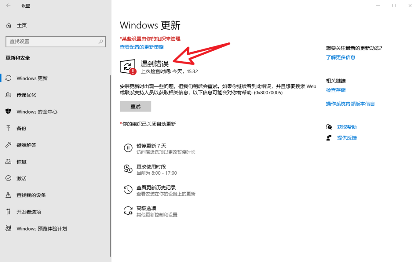Click the Windows 预览体验计划 cat icon
The width and height of the screenshot is (416, 262).
click(x=8, y=229)
